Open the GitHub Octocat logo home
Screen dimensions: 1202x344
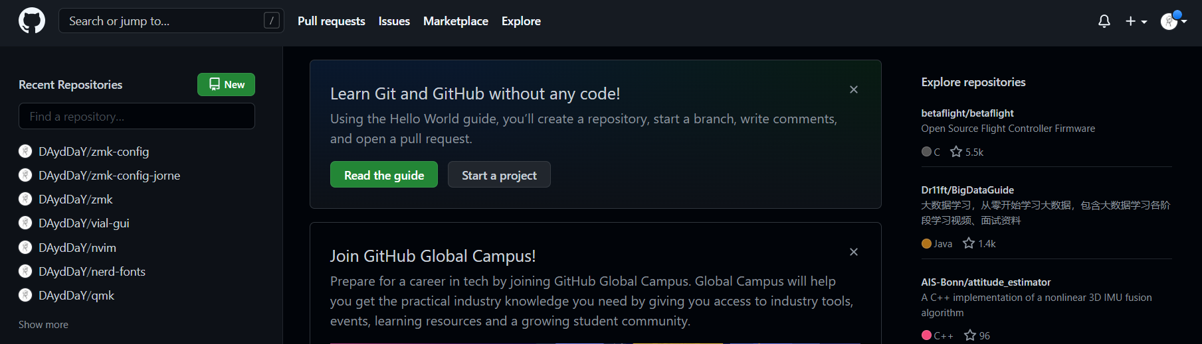tap(32, 21)
